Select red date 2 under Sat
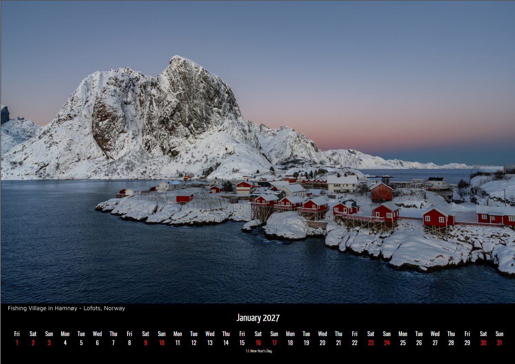Viewport: 515px width, 364px height. tap(33, 343)
